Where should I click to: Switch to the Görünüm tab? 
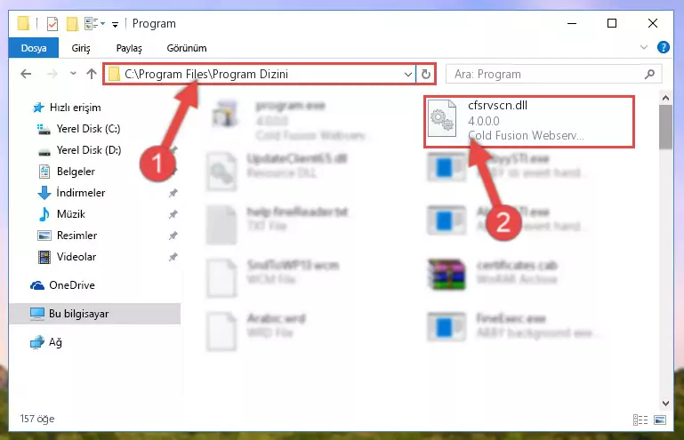[187, 48]
